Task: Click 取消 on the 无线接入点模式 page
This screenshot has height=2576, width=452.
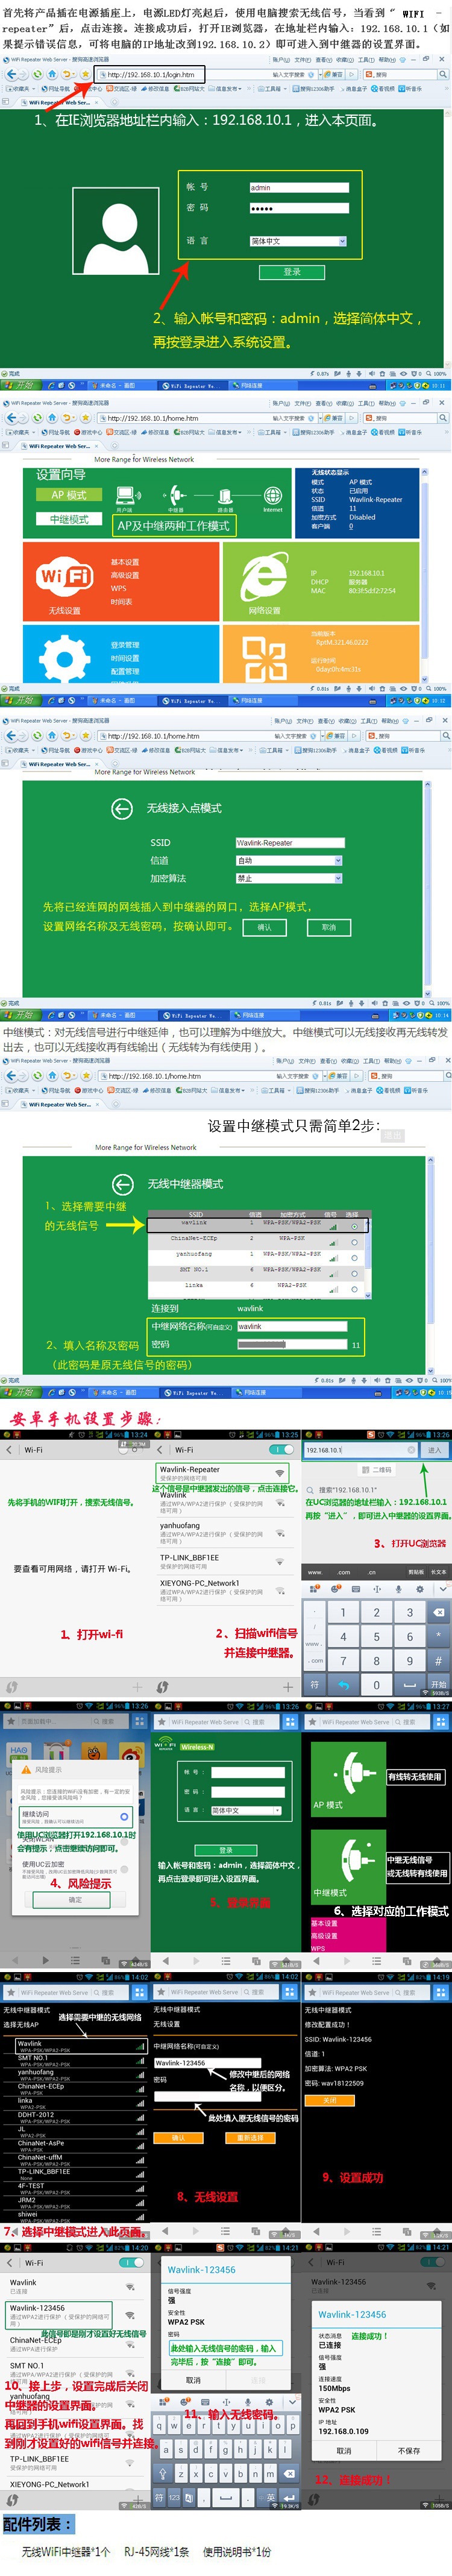Action: point(329,927)
